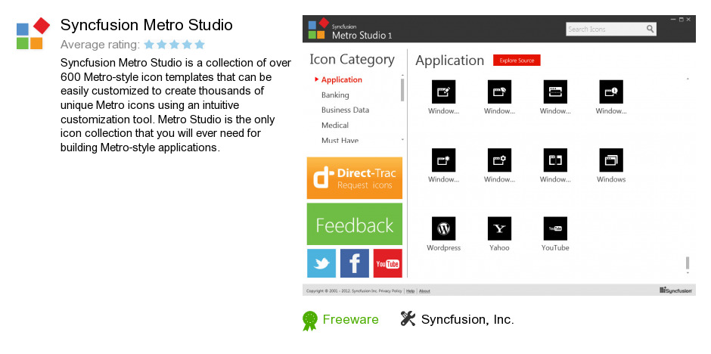
Task: Select the split windows icon
Action: point(555,160)
